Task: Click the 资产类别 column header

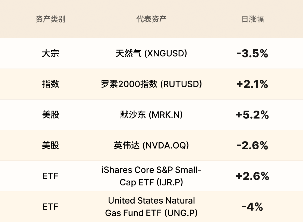Action: click(x=50, y=19)
